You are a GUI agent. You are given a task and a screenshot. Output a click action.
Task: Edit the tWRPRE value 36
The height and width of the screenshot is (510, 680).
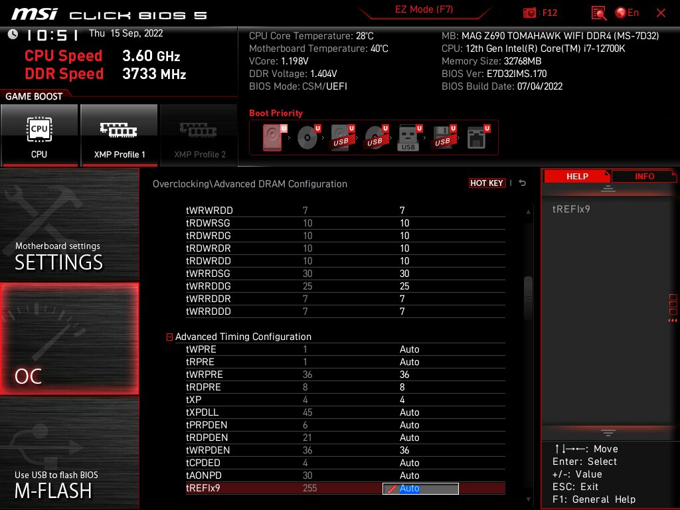404,375
